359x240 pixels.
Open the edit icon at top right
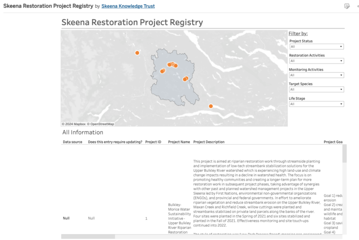[x=347, y=6]
